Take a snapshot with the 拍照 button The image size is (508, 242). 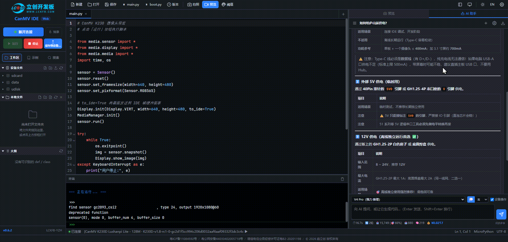pyautogui.click(x=194, y=5)
